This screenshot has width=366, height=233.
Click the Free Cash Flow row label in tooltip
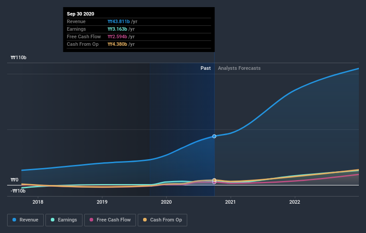coord(84,36)
